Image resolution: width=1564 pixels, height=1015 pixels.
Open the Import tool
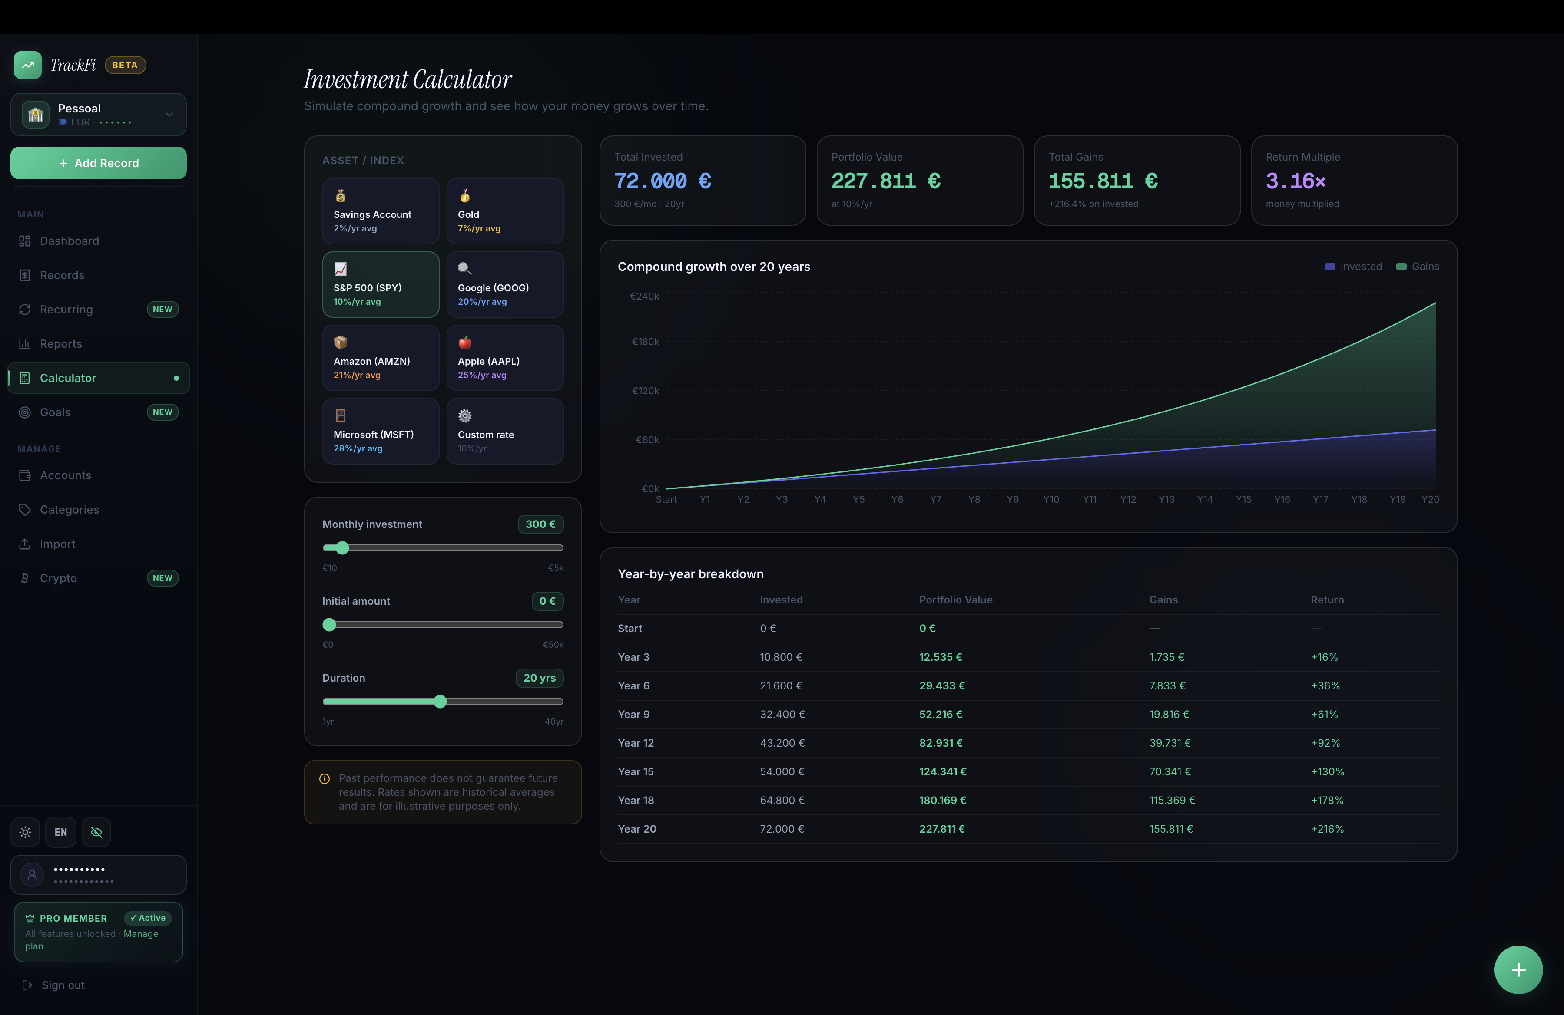pos(55,544)
